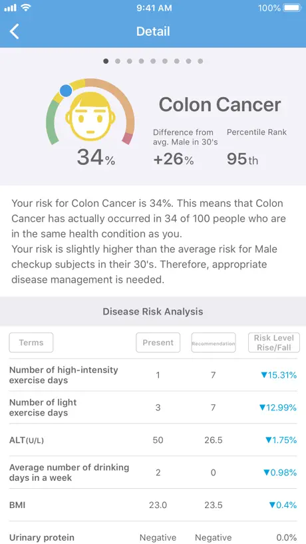Tap the blue gauge indicator dot
This screenshot has width=306, height=544.
(x=66, y=90)
